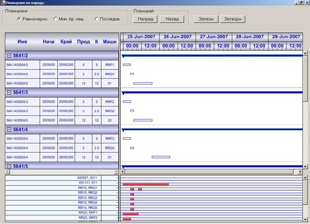The width and height of the screenshot is (310, 224).
Task: Click the Назад button
Action: coord(172,19)
